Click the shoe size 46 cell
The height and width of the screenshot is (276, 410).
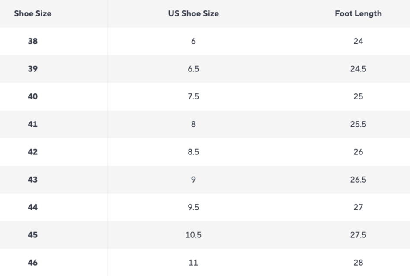[x=32, y=263]
